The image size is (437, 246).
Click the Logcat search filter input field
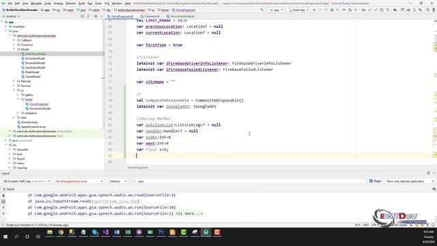249,181
